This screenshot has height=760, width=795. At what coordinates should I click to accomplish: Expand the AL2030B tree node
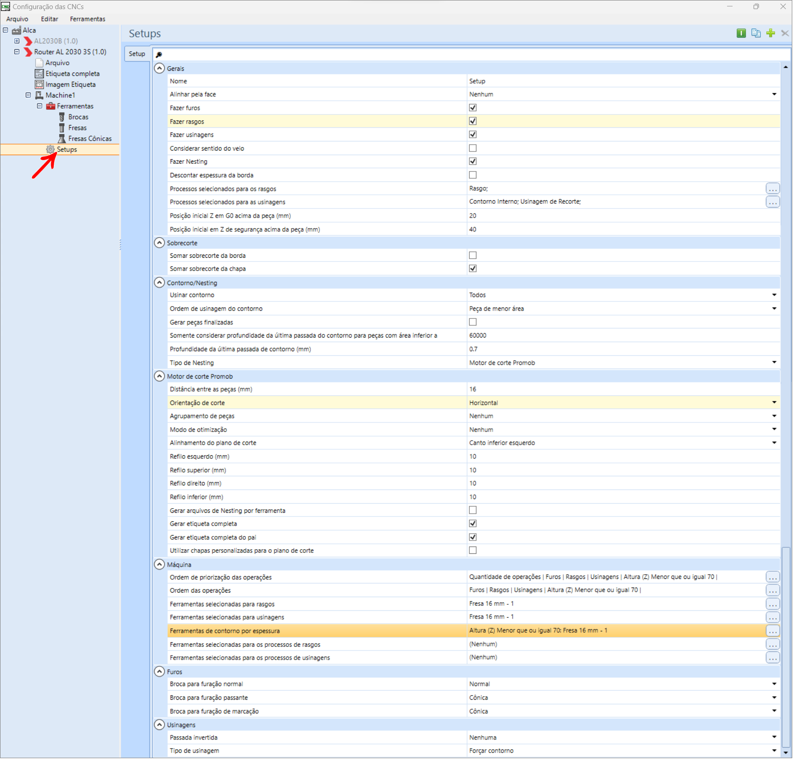coord(17,41)
